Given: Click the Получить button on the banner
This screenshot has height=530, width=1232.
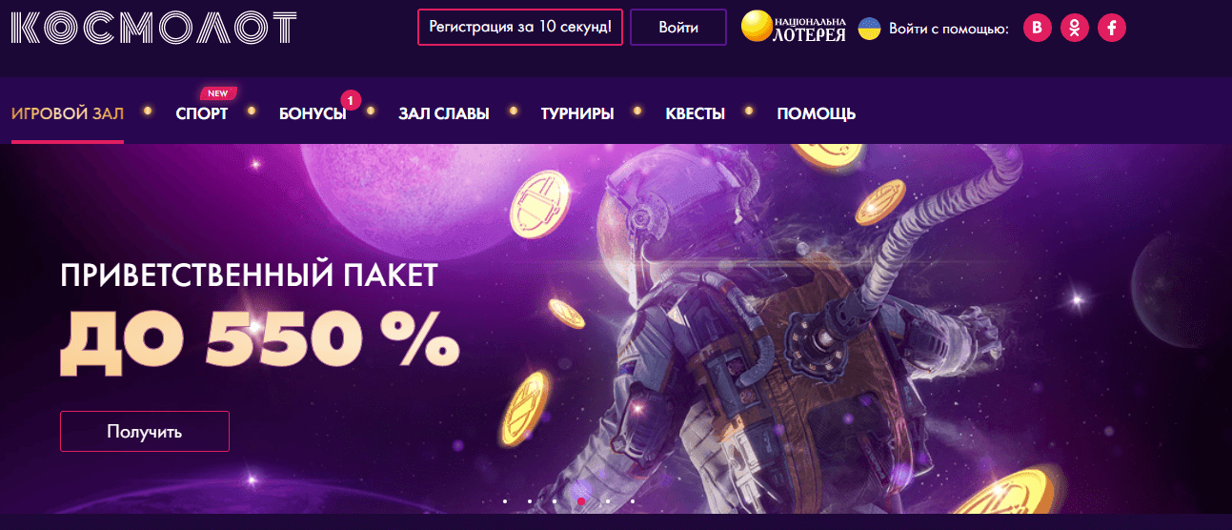Looking at the screenshot, I should (145, 431).
